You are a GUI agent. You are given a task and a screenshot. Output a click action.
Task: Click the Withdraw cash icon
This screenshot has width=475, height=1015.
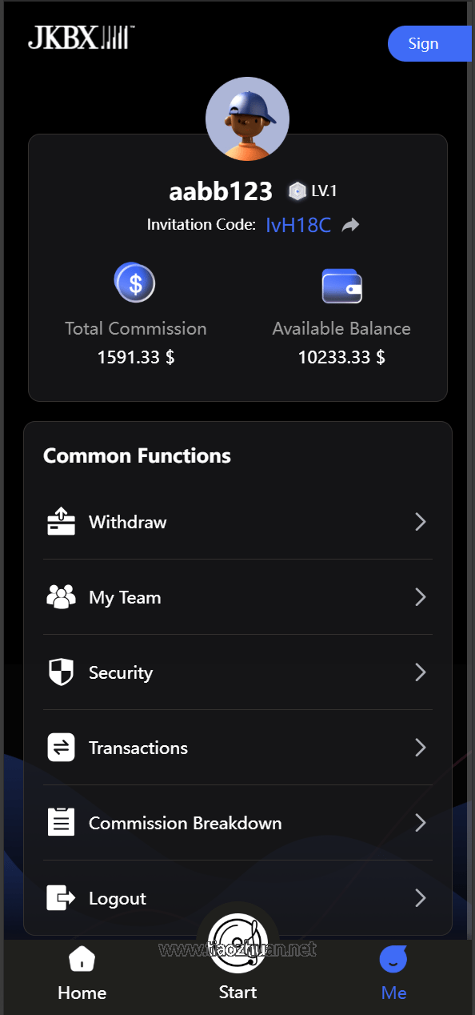point(61,522)
